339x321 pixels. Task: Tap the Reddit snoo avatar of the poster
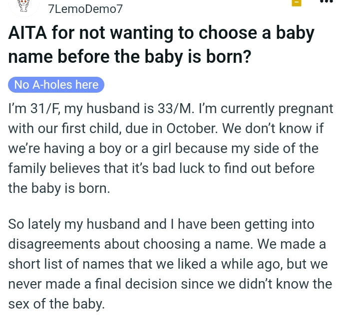click(21, 5)
